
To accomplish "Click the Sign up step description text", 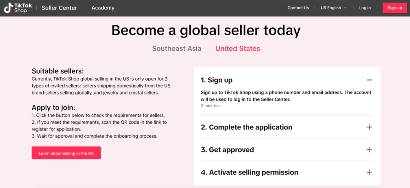I will click(x=286, y=96).
